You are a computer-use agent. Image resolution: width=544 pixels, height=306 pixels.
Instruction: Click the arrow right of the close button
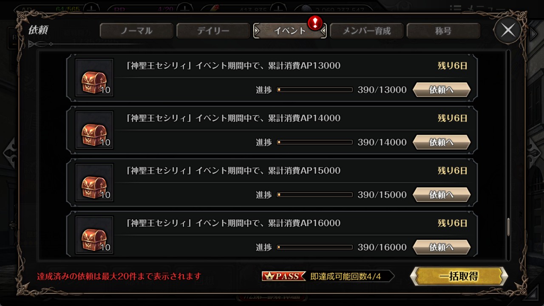pyautogui.click(x=534, y=34)
